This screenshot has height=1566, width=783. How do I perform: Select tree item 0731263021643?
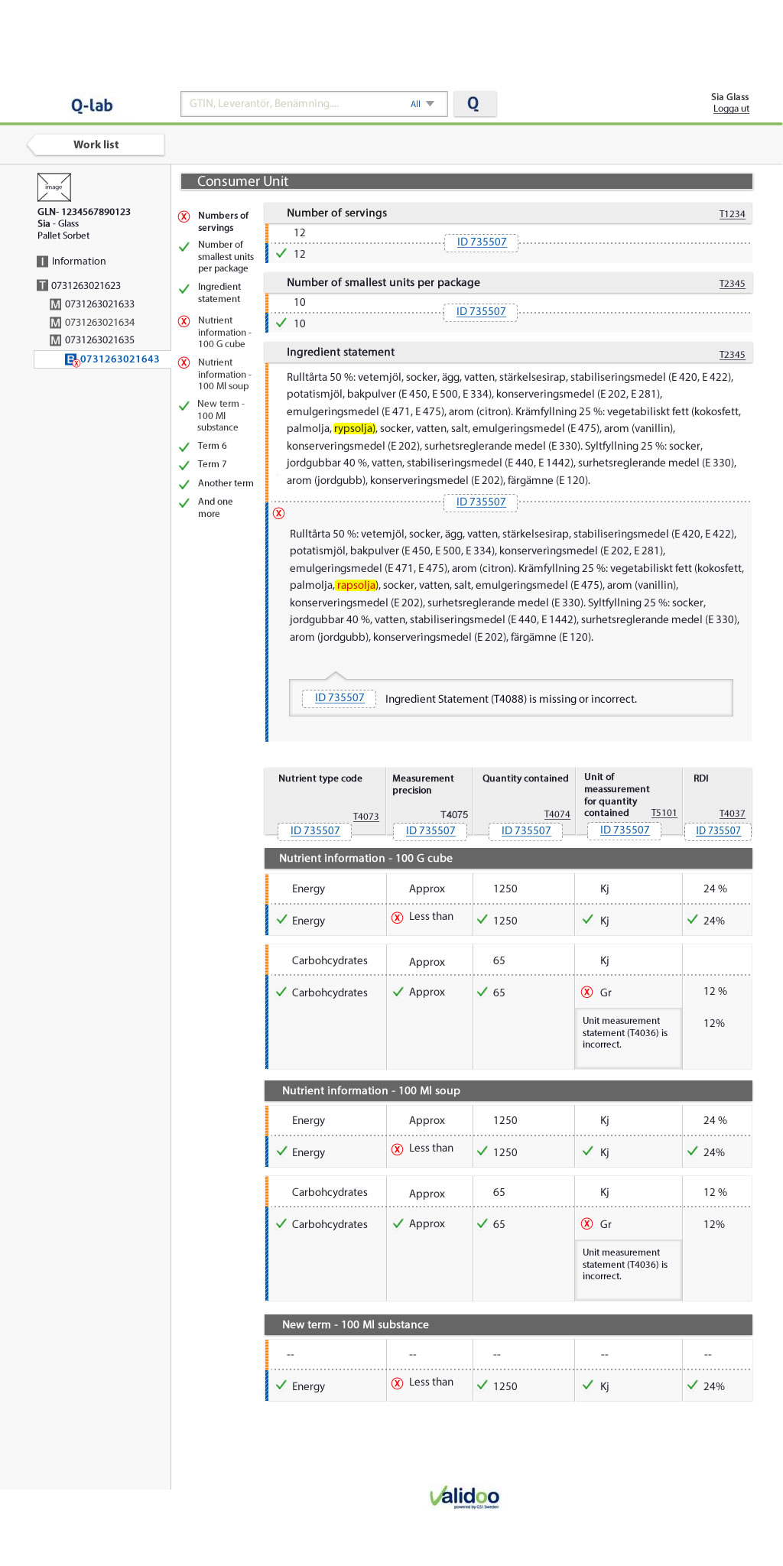(x=120, y=359)
